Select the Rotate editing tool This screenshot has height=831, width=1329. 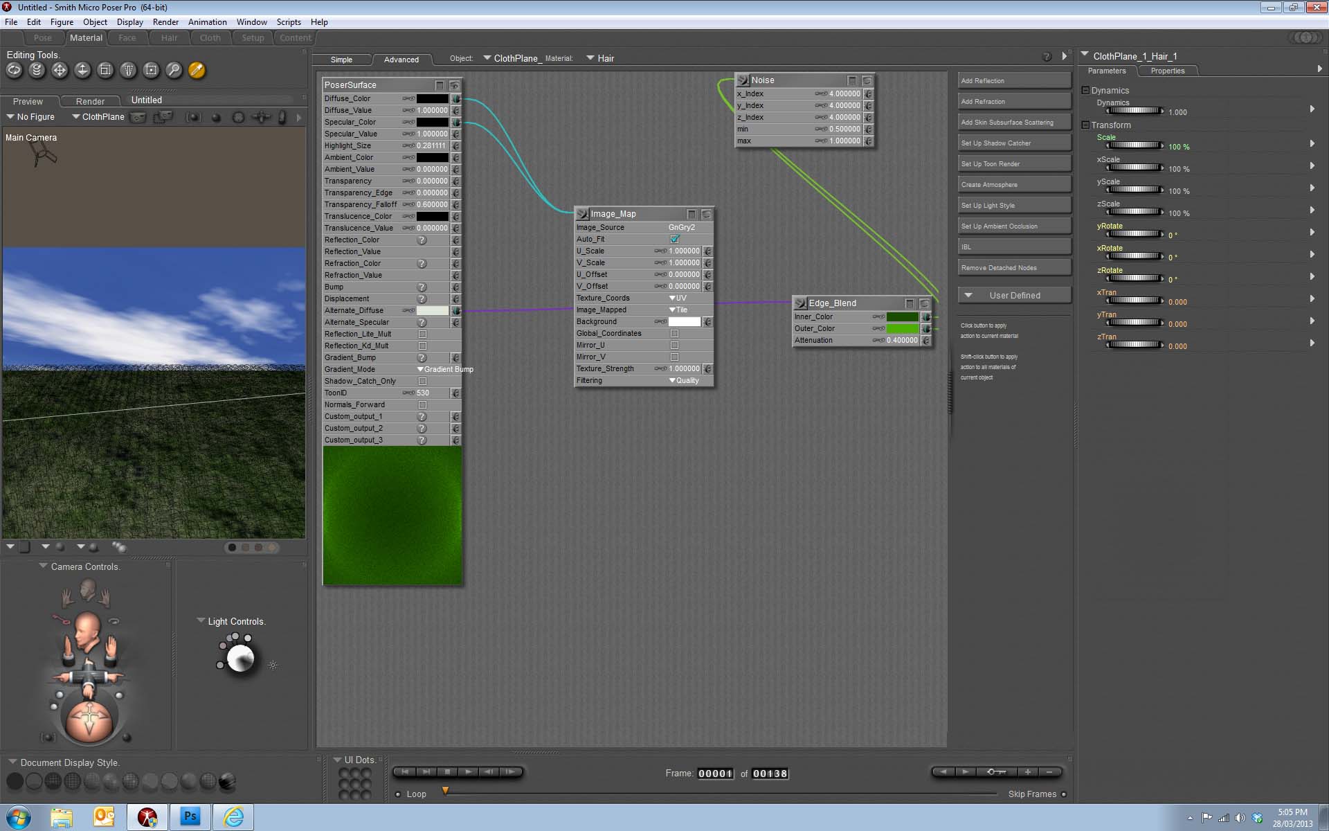(15, 70)
